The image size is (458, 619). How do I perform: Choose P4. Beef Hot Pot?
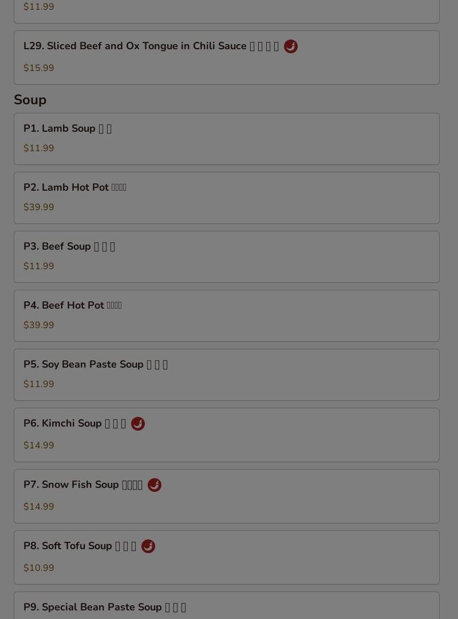[72, 306]
